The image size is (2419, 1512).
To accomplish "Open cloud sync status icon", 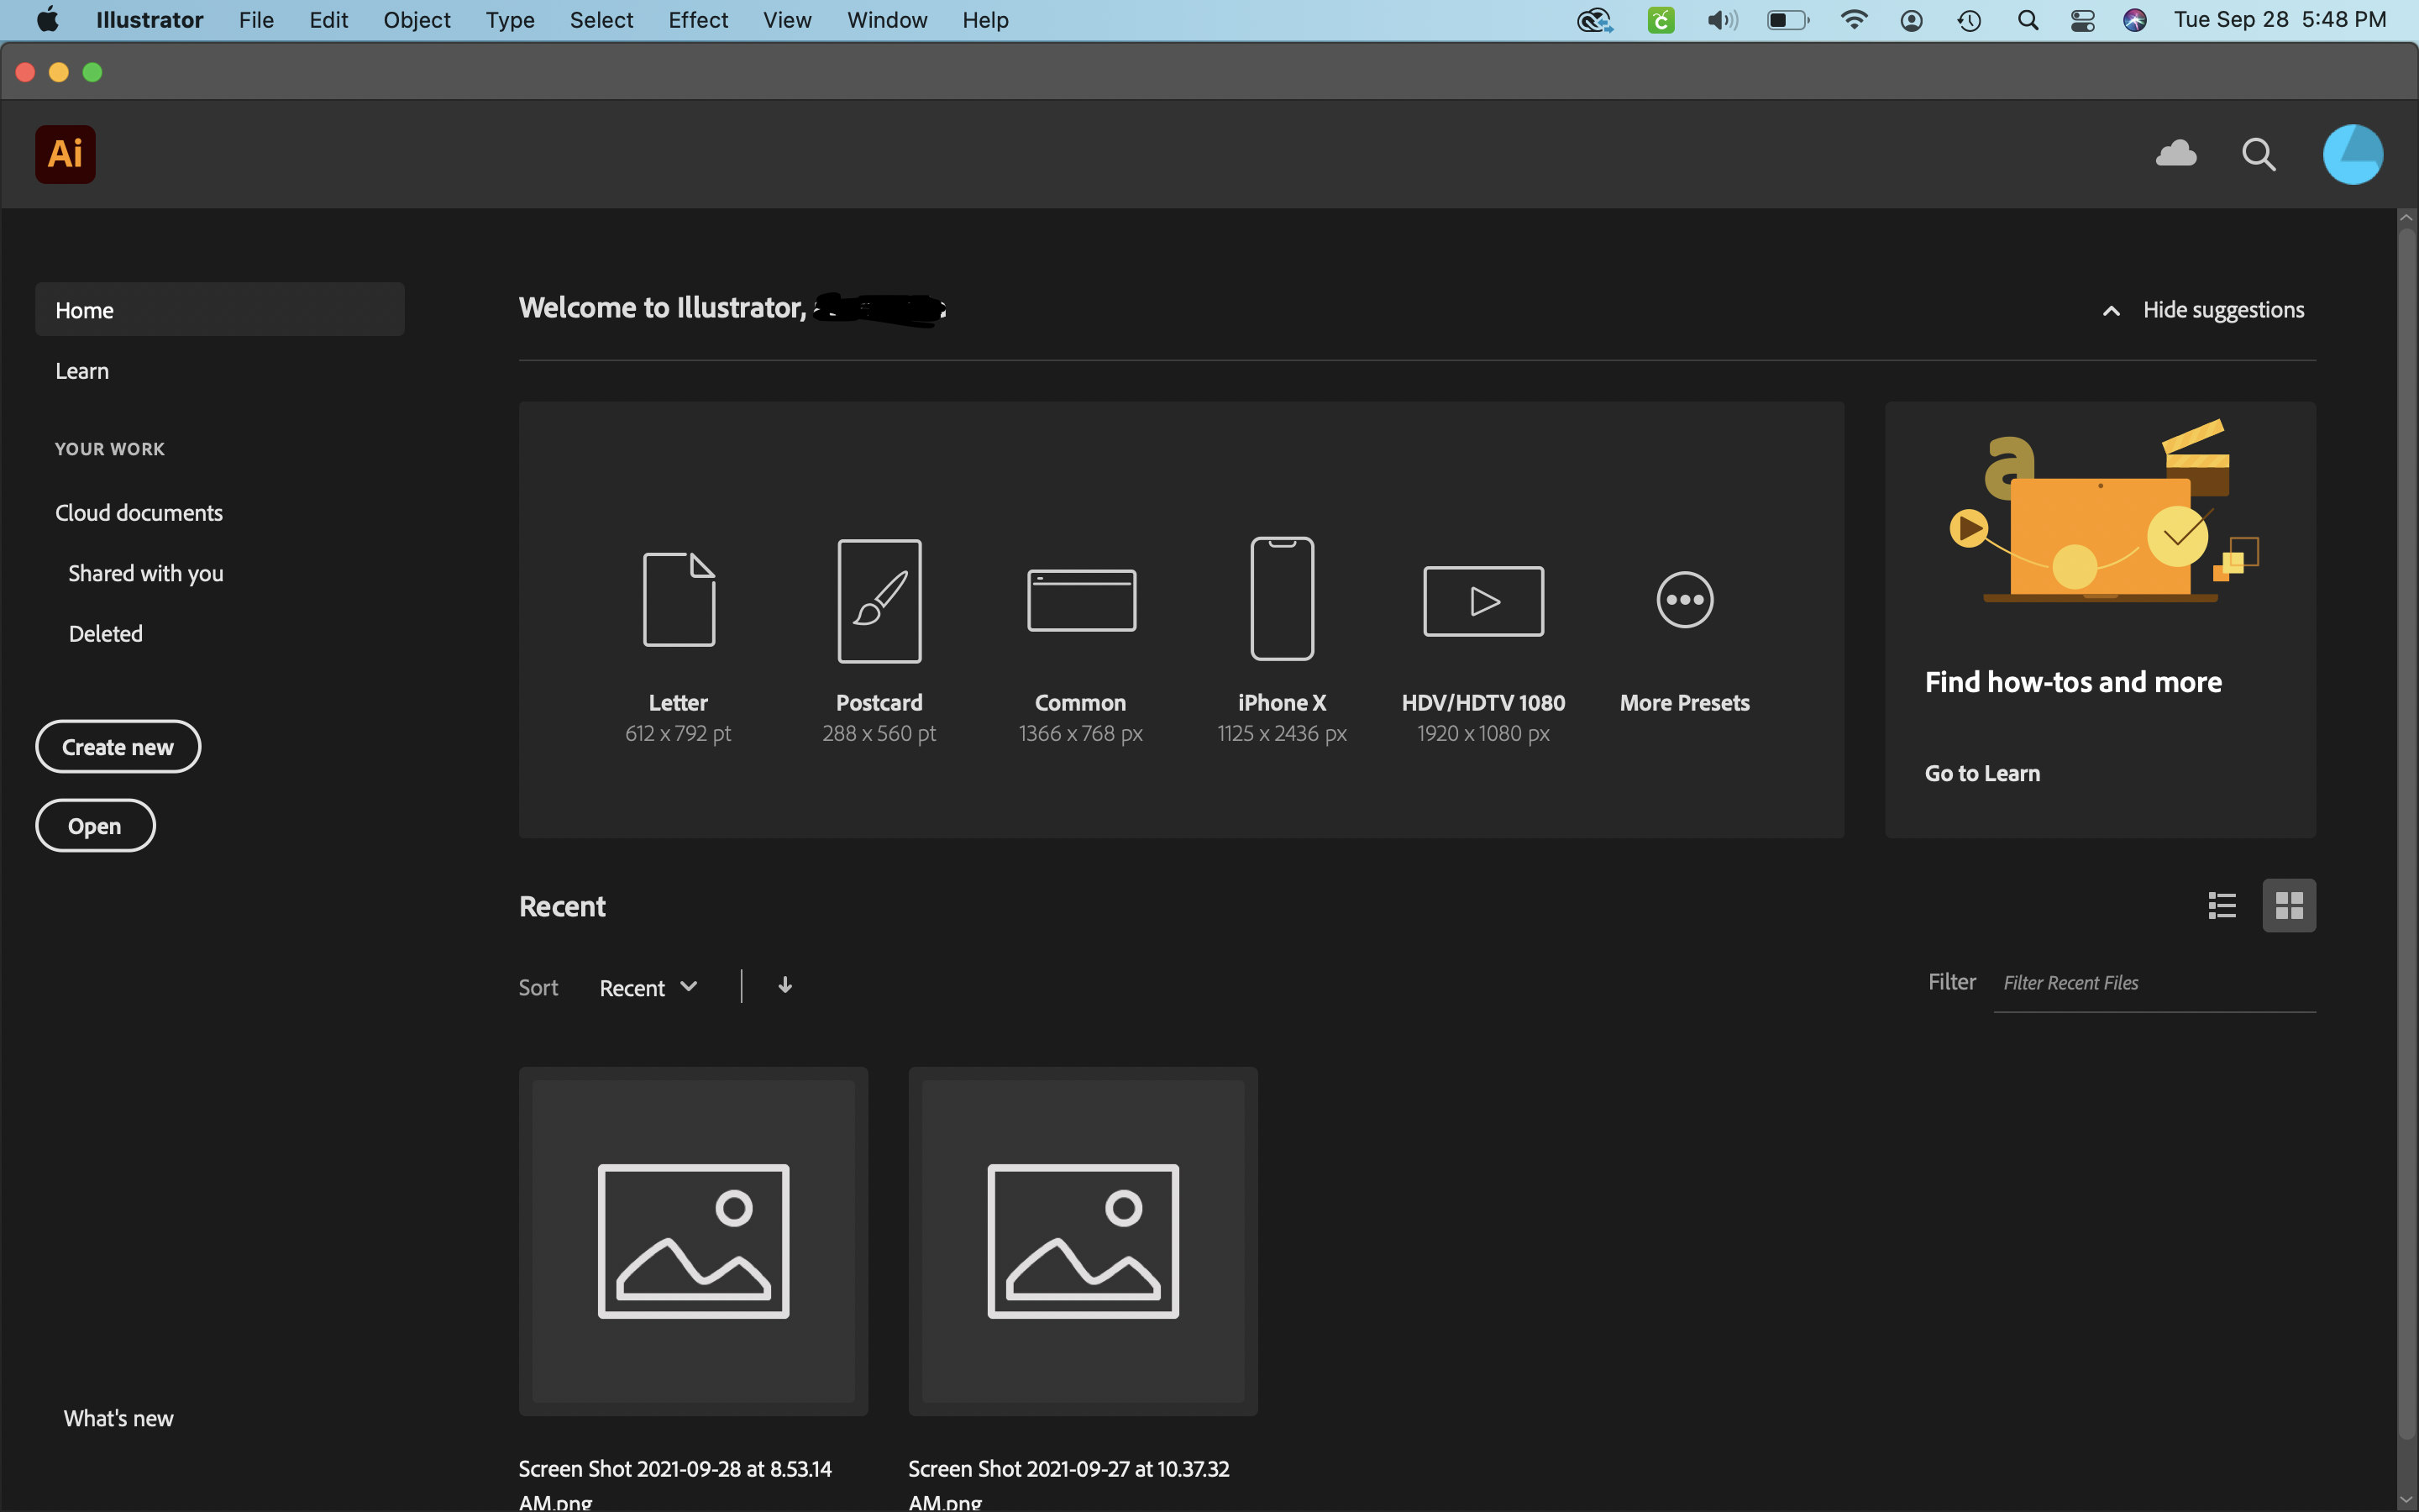I will (2175, 154).
